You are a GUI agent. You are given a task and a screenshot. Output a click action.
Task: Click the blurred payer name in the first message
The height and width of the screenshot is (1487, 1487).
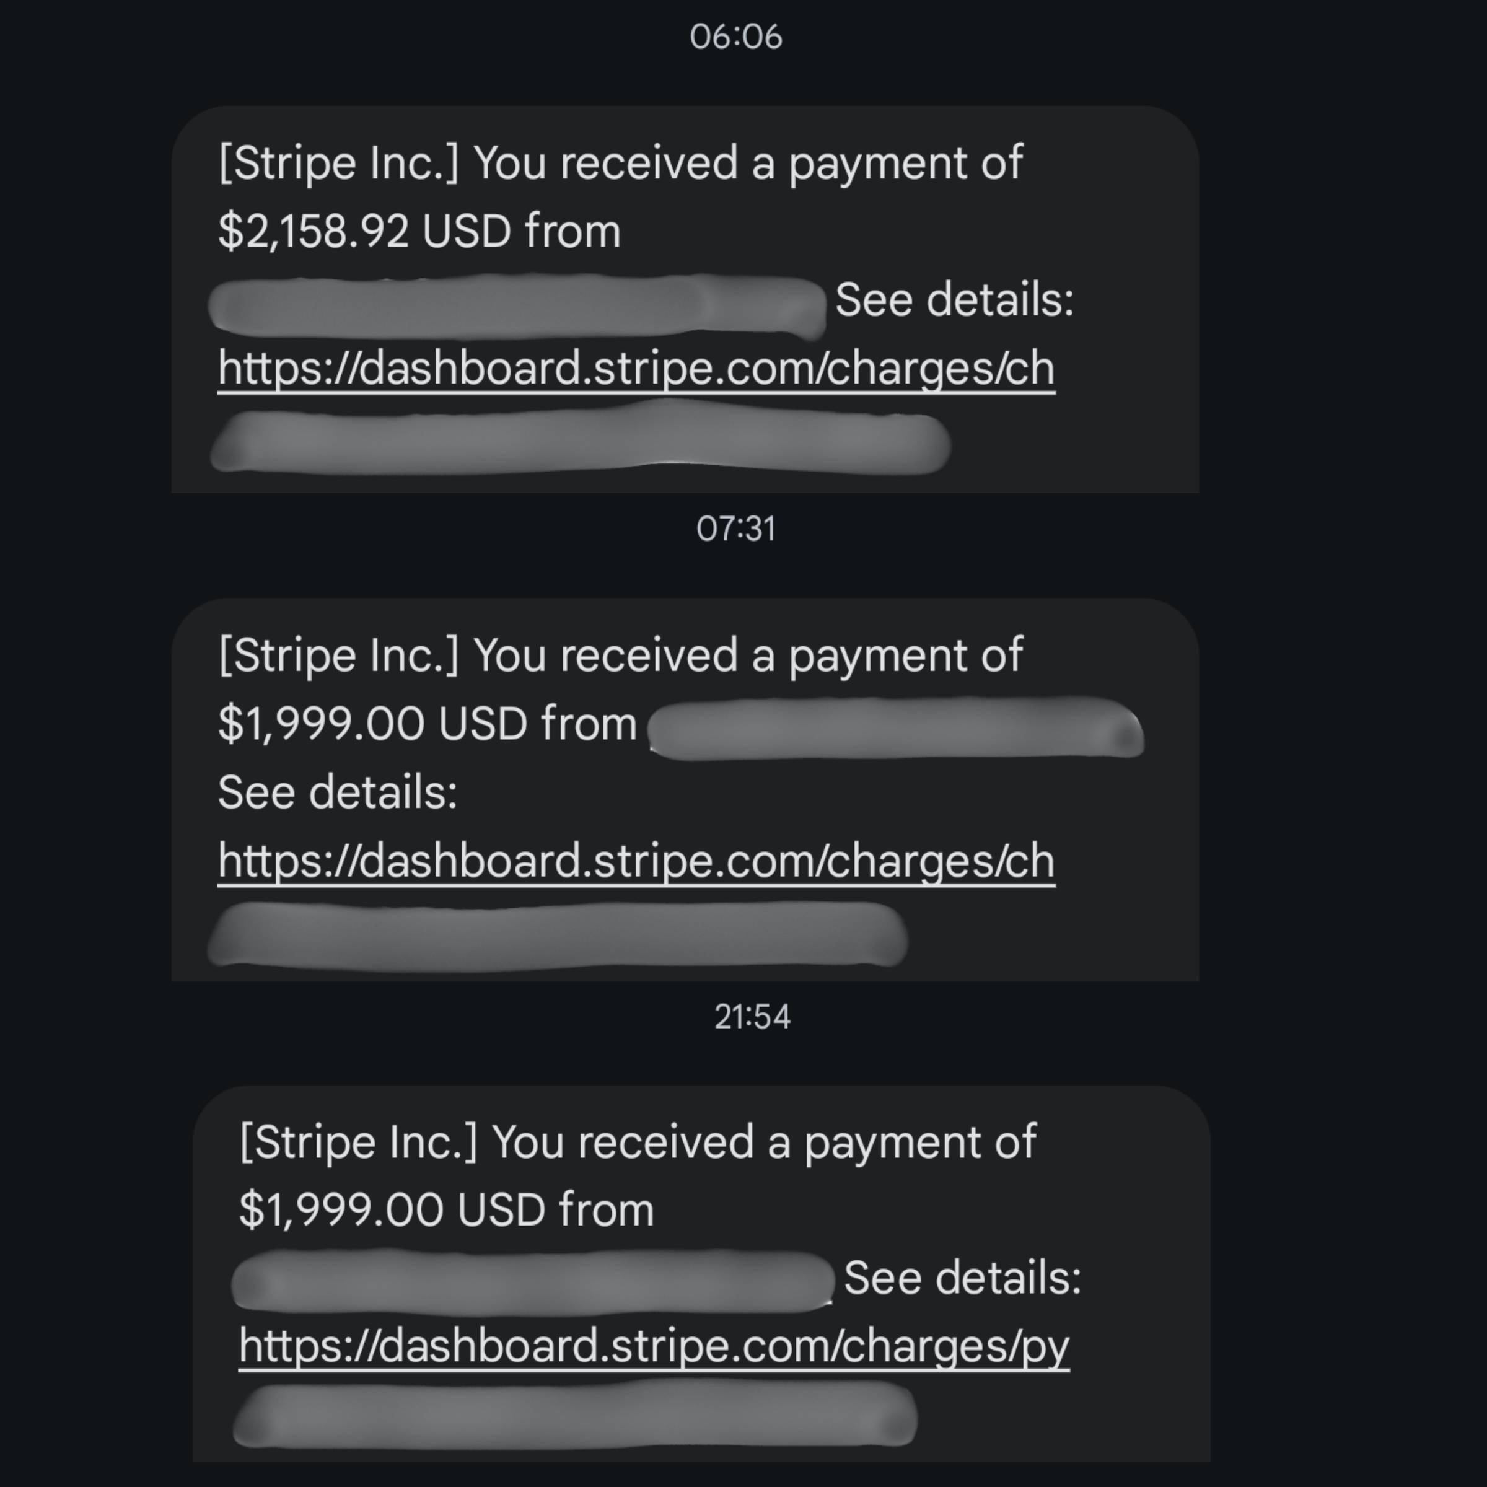[x=515, y=306]
